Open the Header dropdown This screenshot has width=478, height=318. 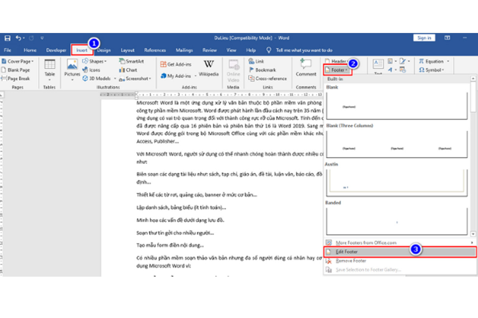click(337, 61)
